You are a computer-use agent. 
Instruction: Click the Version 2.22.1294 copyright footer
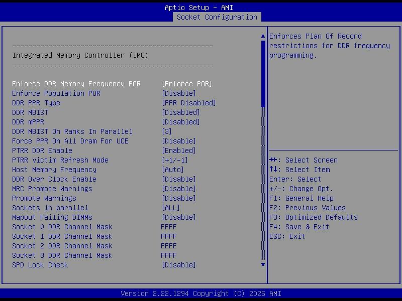pos(201,293)
